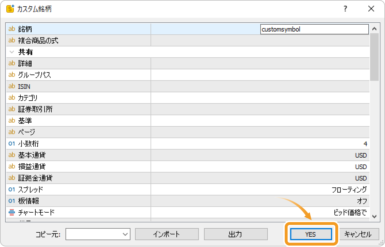
Task: Collapse the 共有 section chevron
Action: (x=12, y=52)
